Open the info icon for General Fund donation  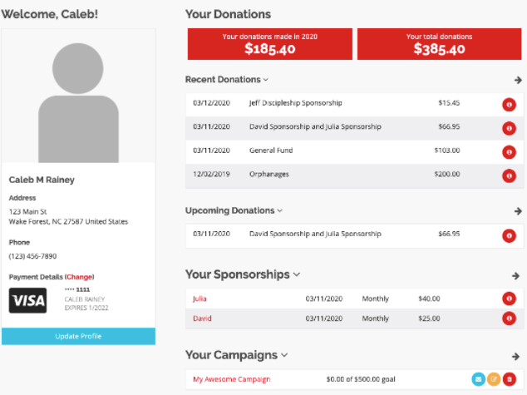(509, 152)
